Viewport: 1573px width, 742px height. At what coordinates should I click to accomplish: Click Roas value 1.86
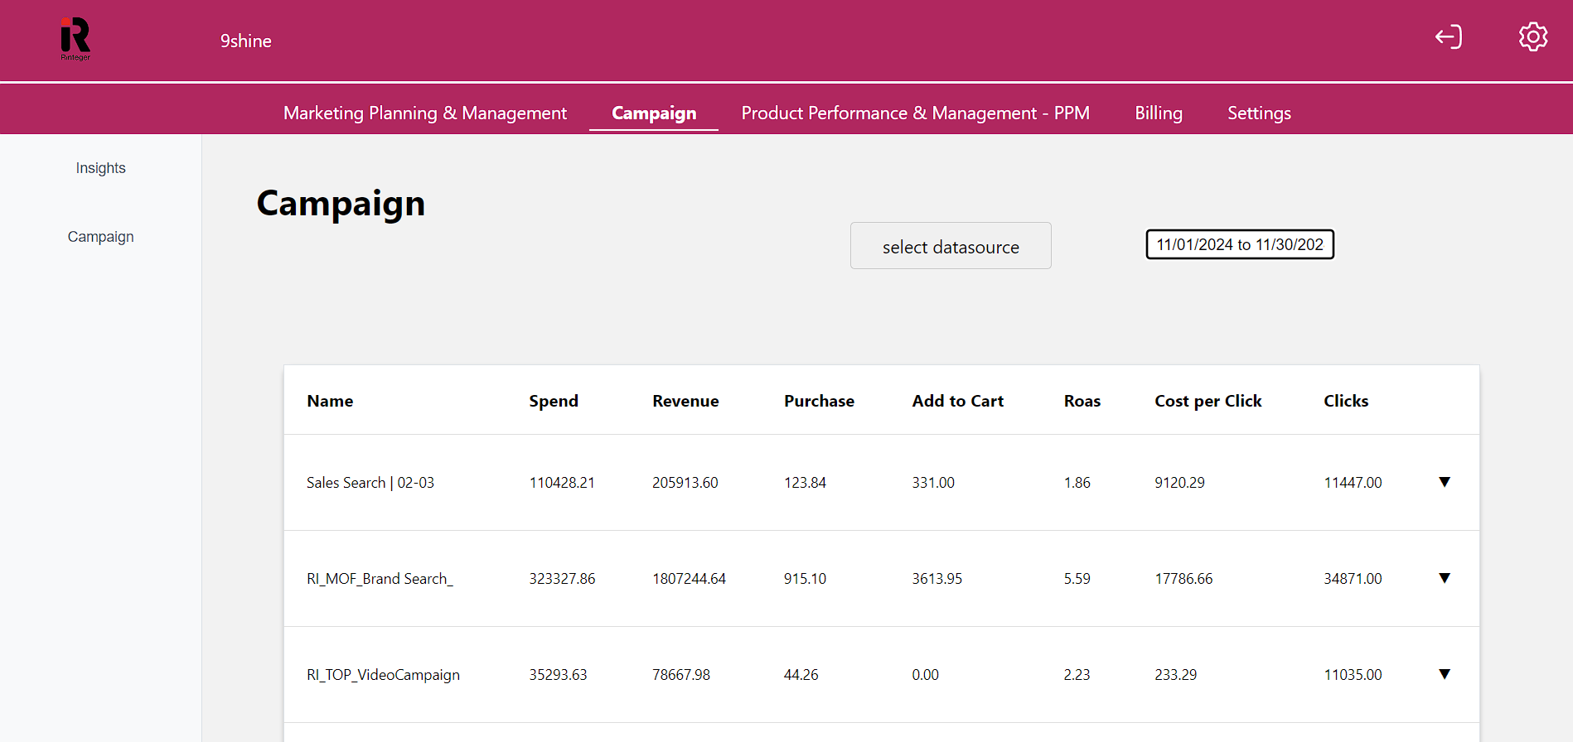1077,483
